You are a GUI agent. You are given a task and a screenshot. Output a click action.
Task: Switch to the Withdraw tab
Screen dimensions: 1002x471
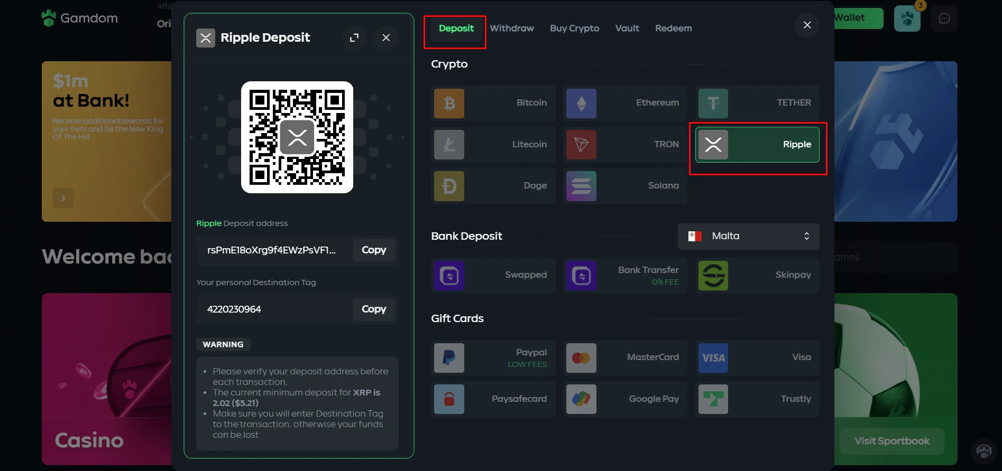[x=511, y=28]
